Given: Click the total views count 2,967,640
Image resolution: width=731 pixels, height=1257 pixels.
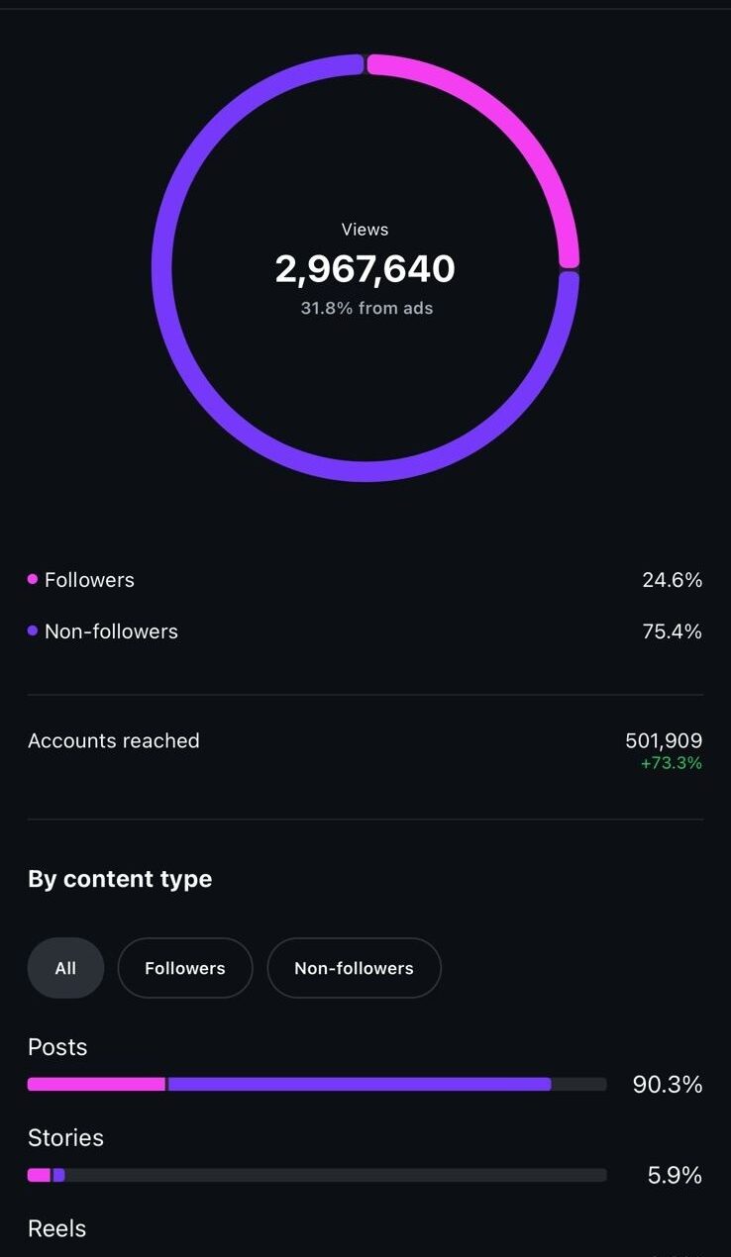Looking at the screenshot, I should pos(365,268).
